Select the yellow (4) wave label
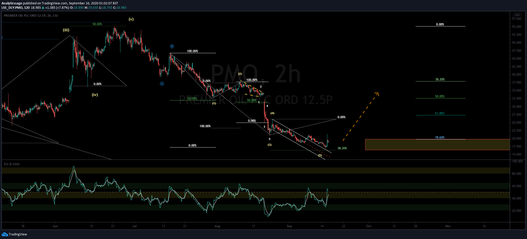Image resolution: width=527 pixels, height=239 pixels. click(272, 113)
